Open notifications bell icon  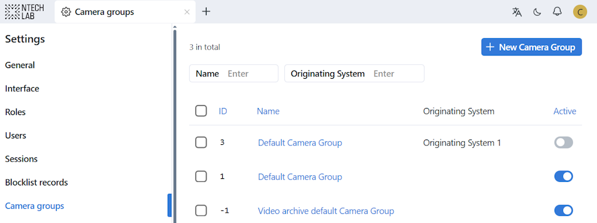557,12
